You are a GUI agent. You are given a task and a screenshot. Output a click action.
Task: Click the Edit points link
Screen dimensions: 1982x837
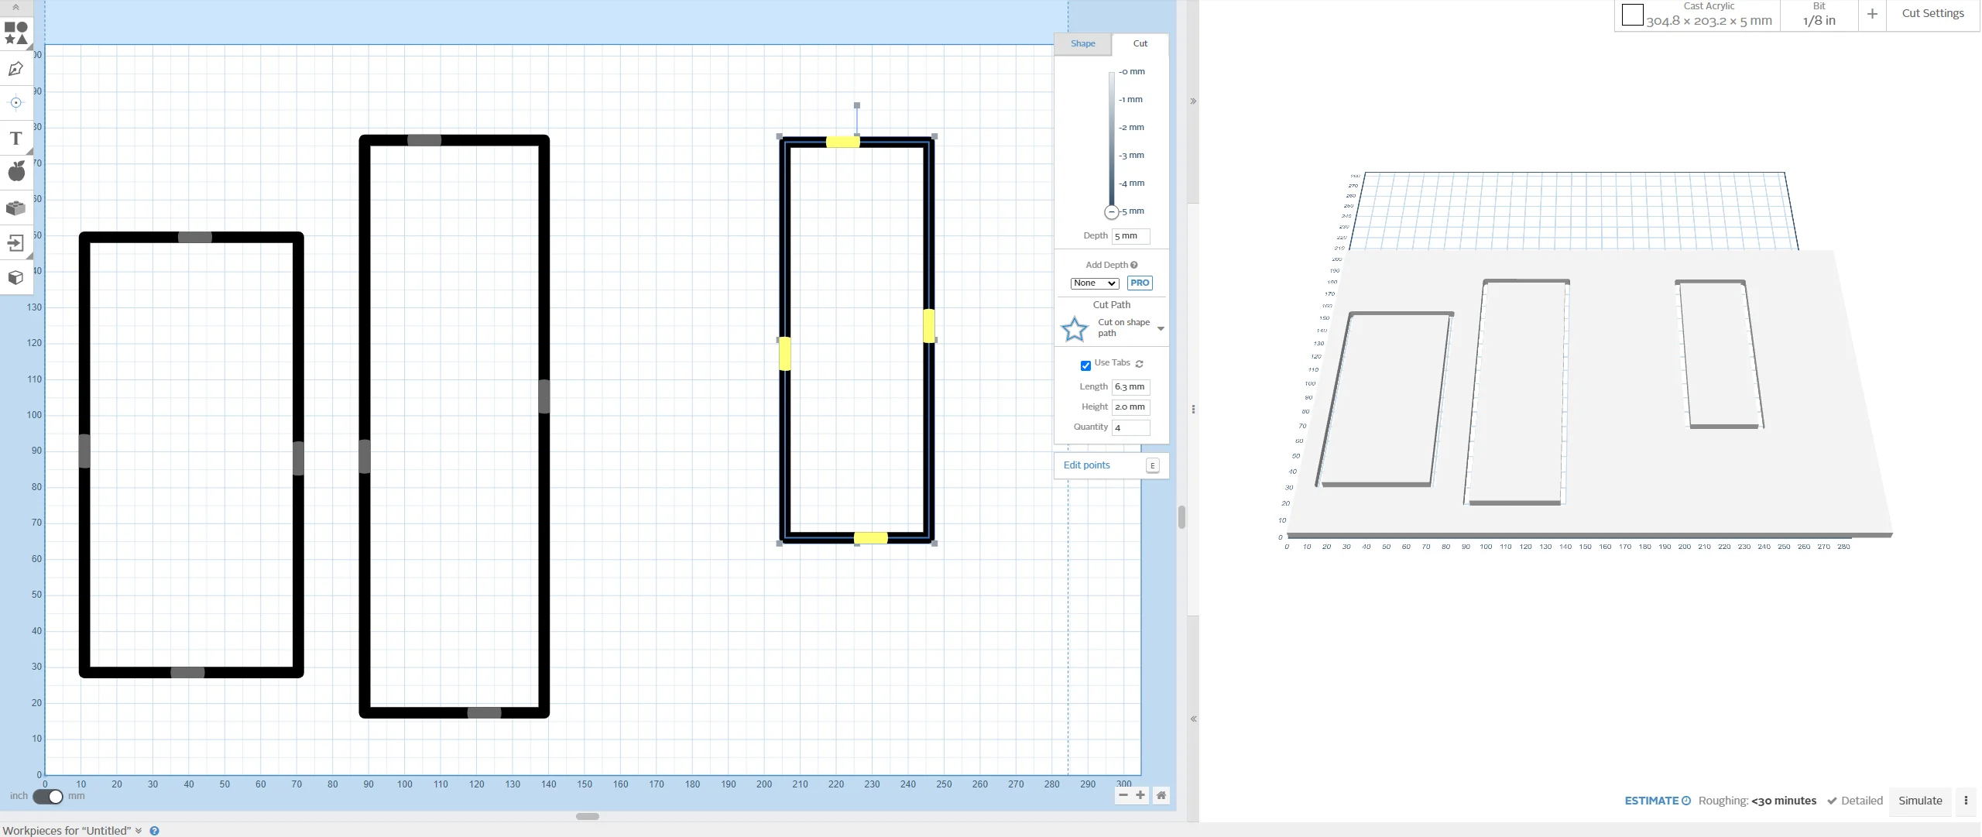1086,465
